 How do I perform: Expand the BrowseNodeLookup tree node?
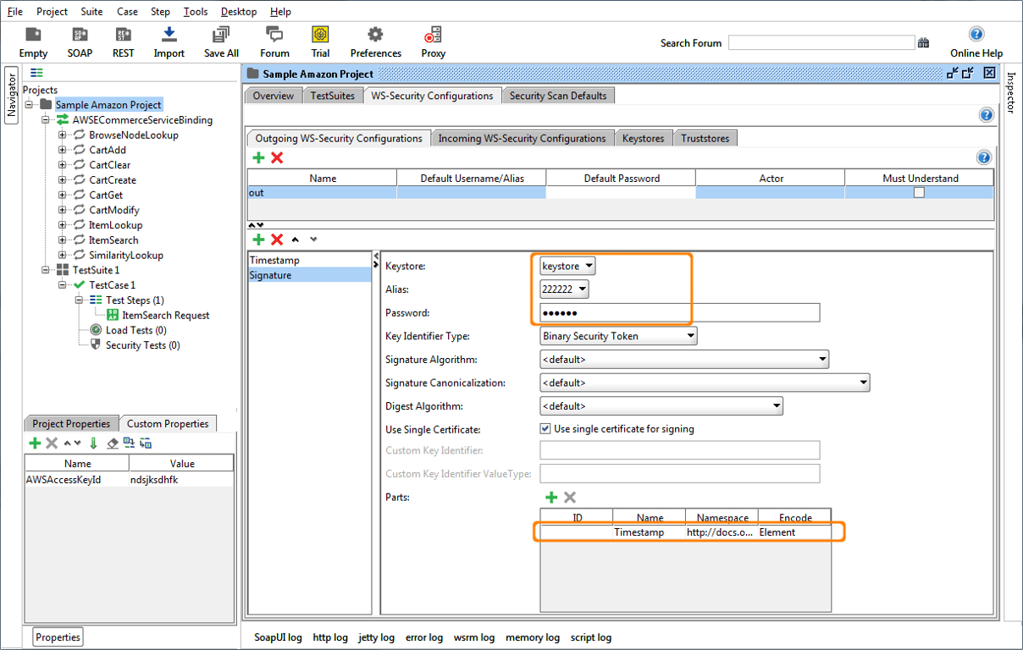click(63, 135)
